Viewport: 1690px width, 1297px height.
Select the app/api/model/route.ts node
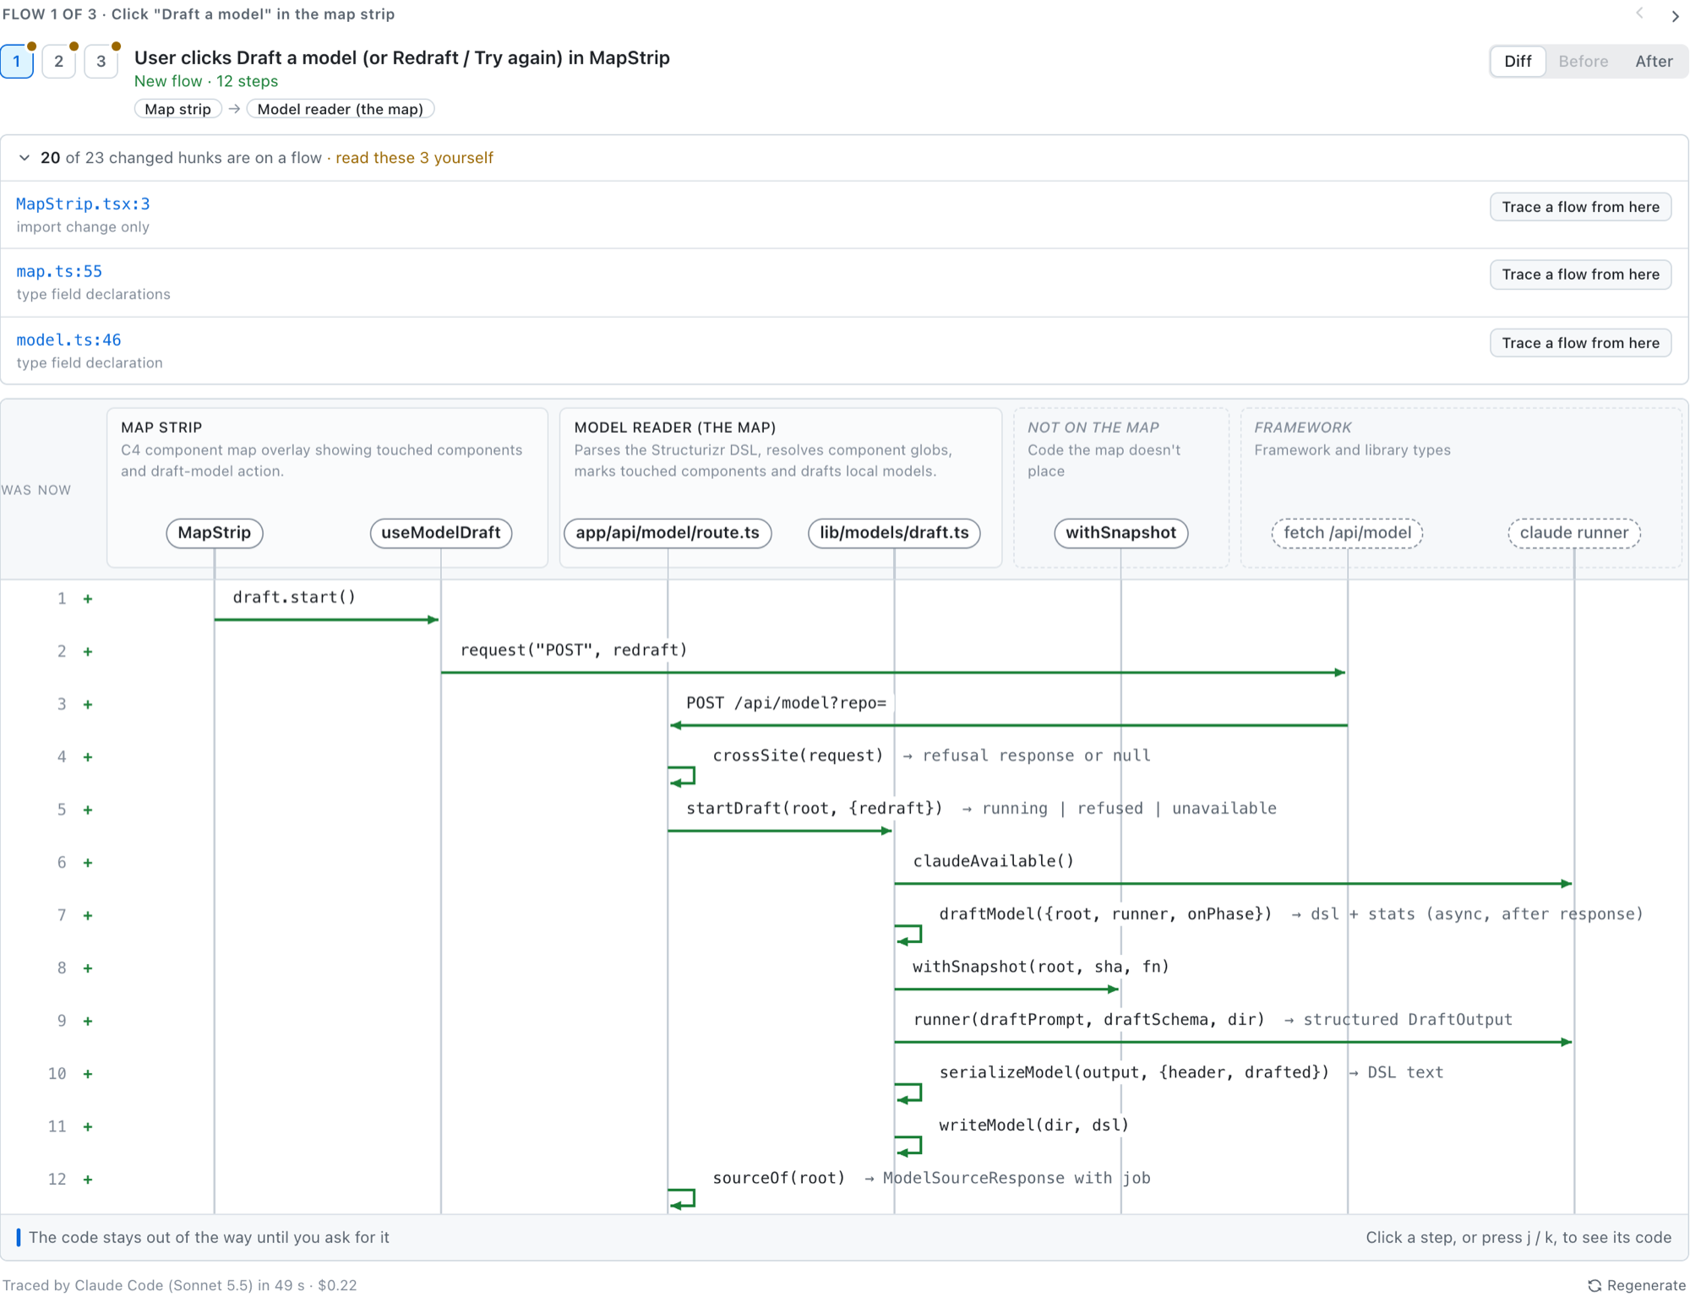click(x=668, y=533)
